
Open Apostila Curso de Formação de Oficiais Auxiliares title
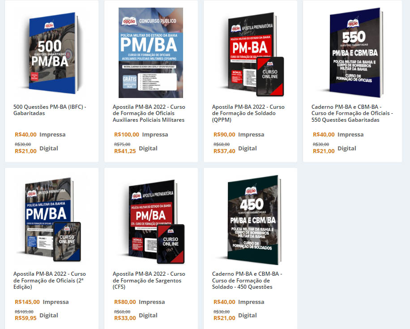(x=149, y=113)
